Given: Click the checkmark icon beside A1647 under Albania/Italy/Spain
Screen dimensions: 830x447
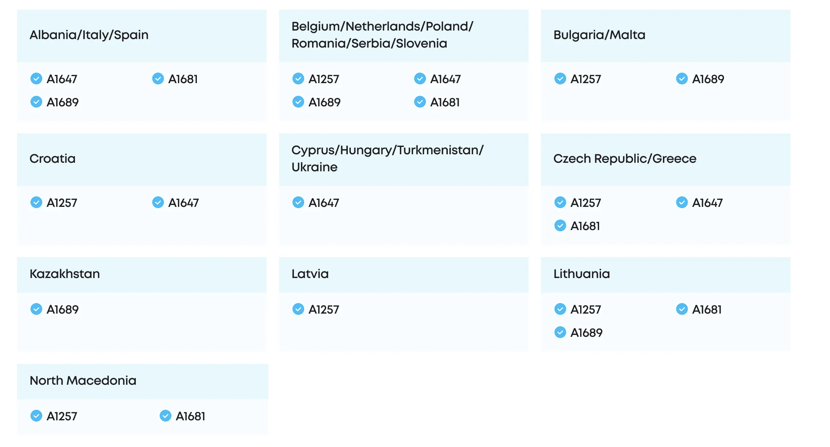Looking at the screenshot, I should click(x=36, y=79).
